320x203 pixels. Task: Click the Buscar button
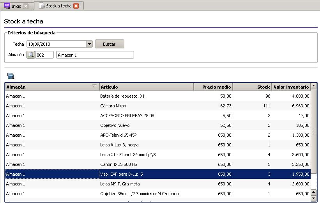[x=110, y=44]
